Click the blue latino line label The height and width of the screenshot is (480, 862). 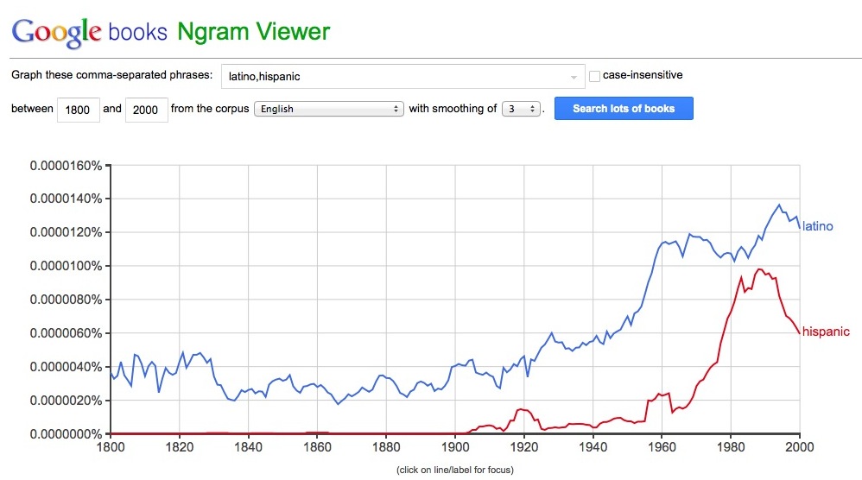(817, 226)
